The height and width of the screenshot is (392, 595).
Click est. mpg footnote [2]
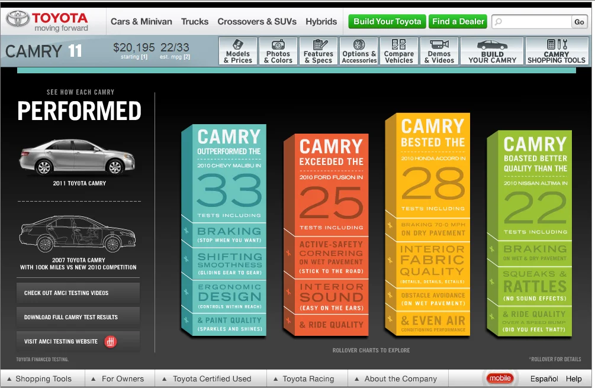186,57
